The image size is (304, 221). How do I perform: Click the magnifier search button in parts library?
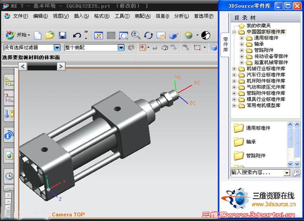point(297,173)
